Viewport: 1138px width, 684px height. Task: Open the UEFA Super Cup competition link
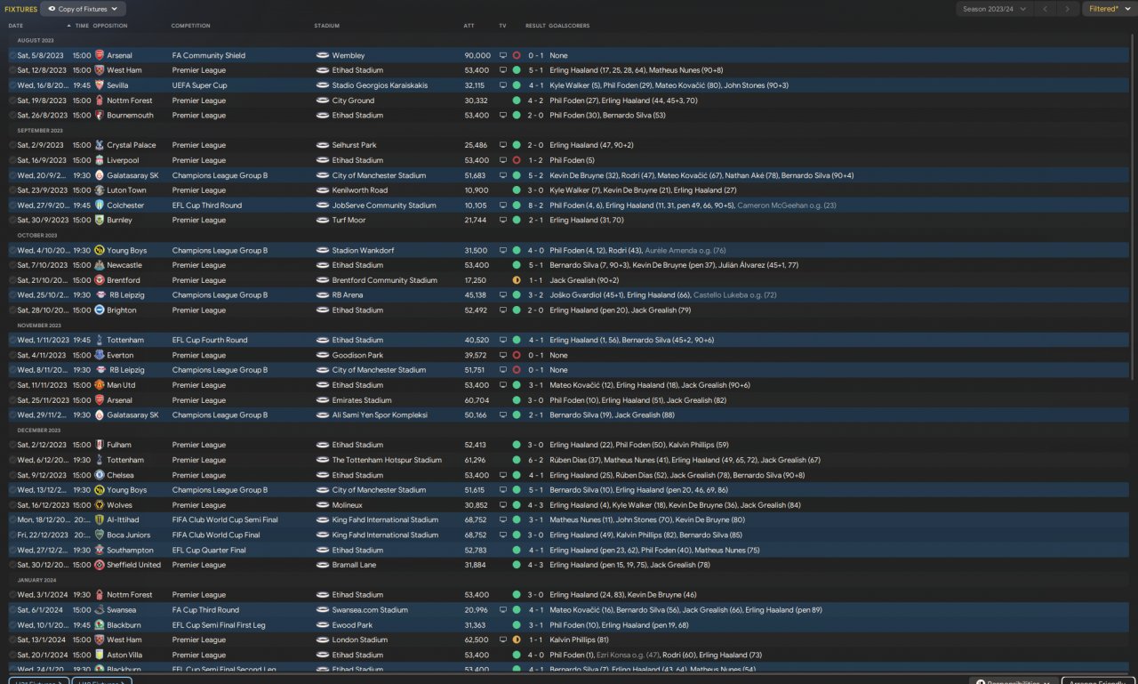pos(200,85)
